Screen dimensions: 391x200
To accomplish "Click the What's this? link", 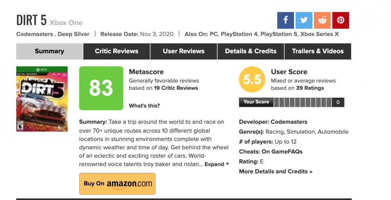I will [x=144, y=106].
